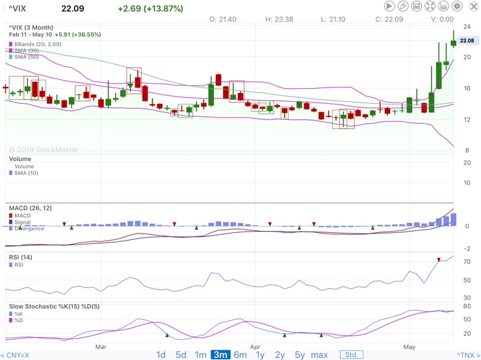The image size is (481, 360).
Task: Select the highlighted 3m range
Action: pos(220,355)
